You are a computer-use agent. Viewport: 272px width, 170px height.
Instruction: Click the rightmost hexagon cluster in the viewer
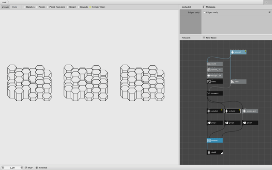142,83
